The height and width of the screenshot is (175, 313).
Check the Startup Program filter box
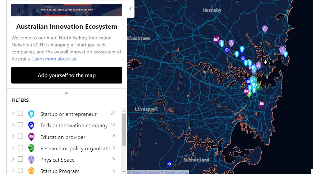point(20,170)
